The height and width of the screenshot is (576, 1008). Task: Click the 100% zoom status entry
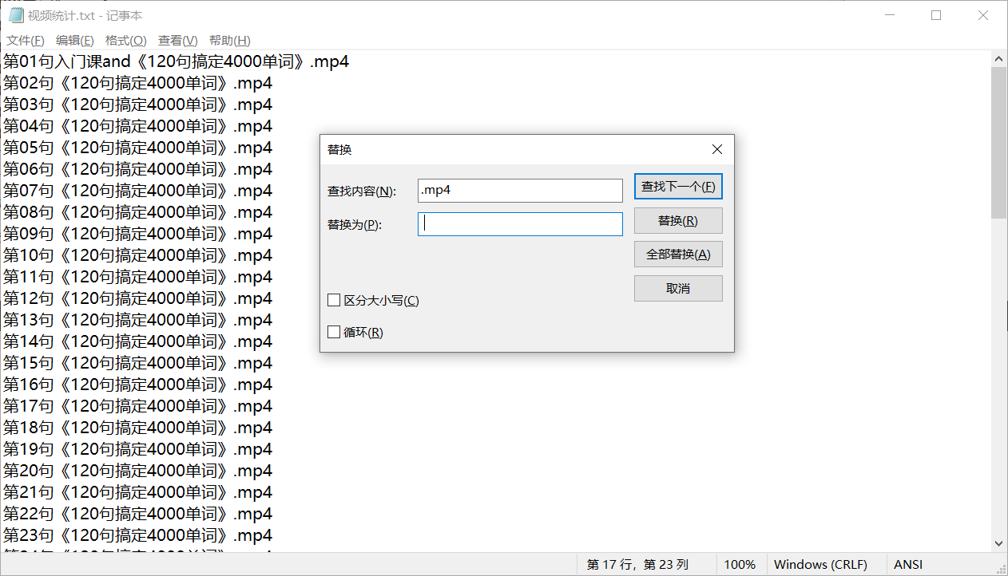[x=740, y=564]
